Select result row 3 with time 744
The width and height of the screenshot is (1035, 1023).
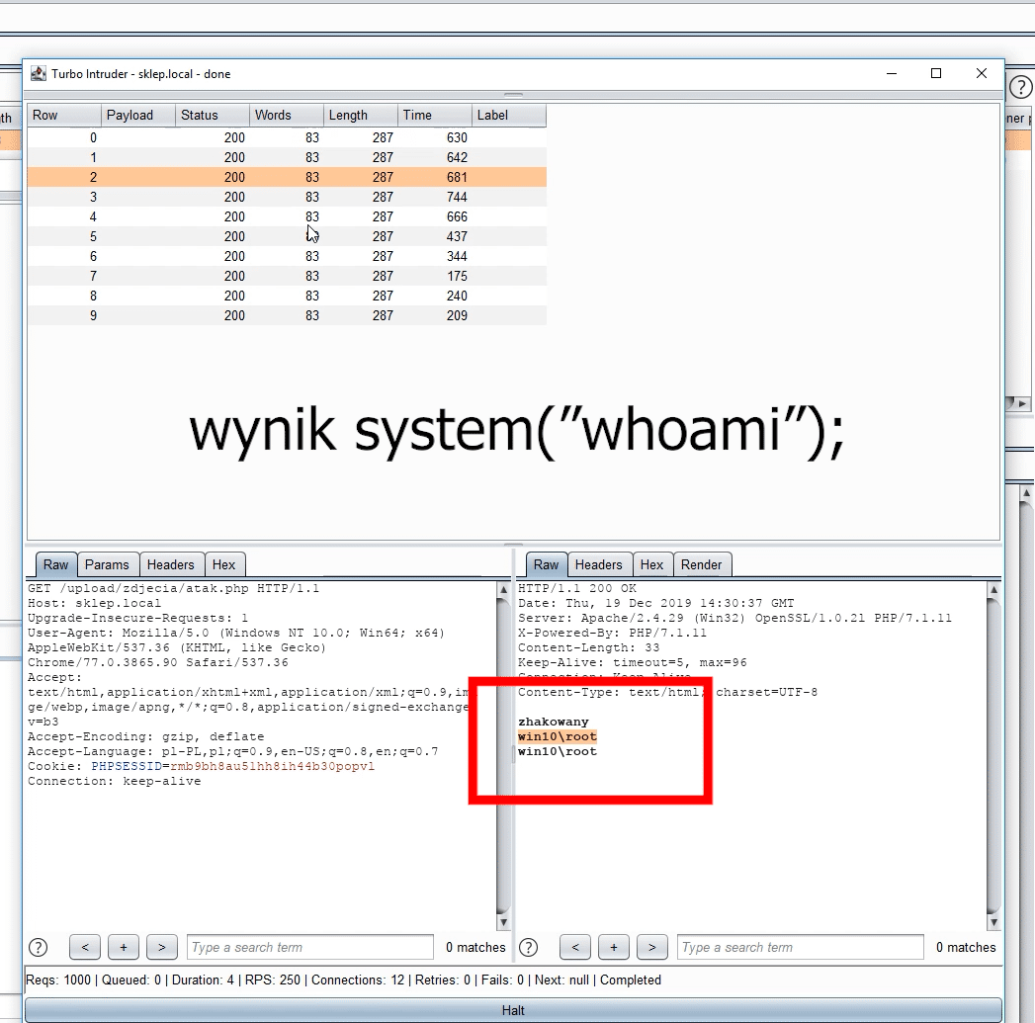pyautogui.click(x=287, y=197)
